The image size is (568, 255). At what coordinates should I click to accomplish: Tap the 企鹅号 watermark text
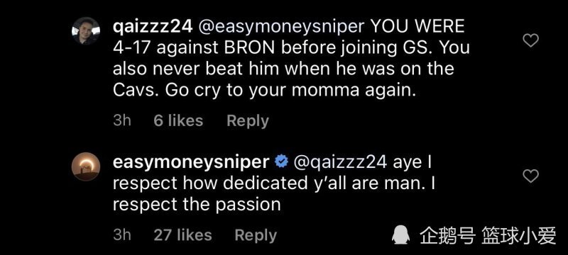pyautogui.click(x=448, y=236)
